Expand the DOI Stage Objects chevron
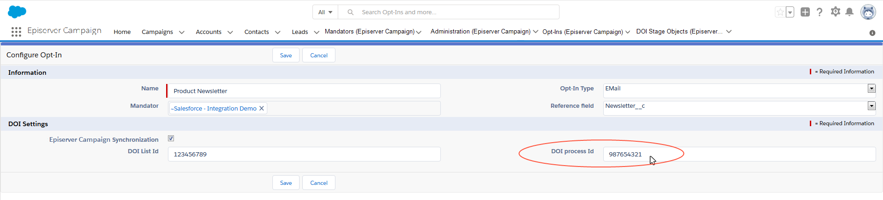 [729, 32]
